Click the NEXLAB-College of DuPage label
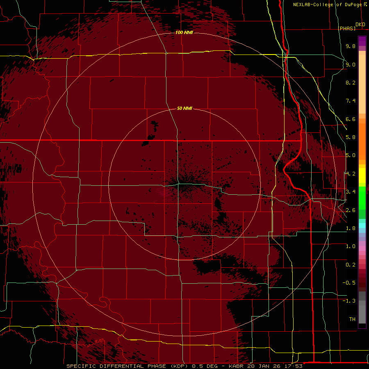Image resolution: width=369 pixels, height=369 pixels. (327, 5)
